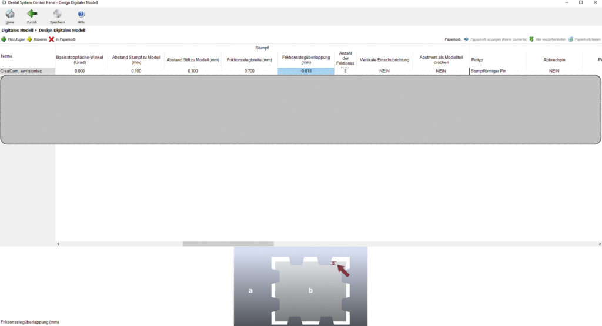Screen dimensions: 602x326
Task: Click scrollbar right arrow
Action: point(600,244)
